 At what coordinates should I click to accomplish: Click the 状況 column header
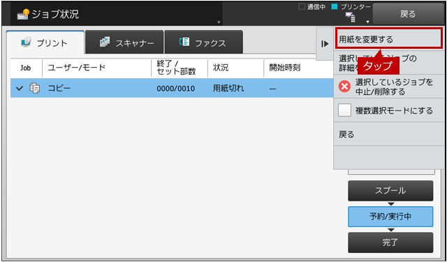coord(221,68)
